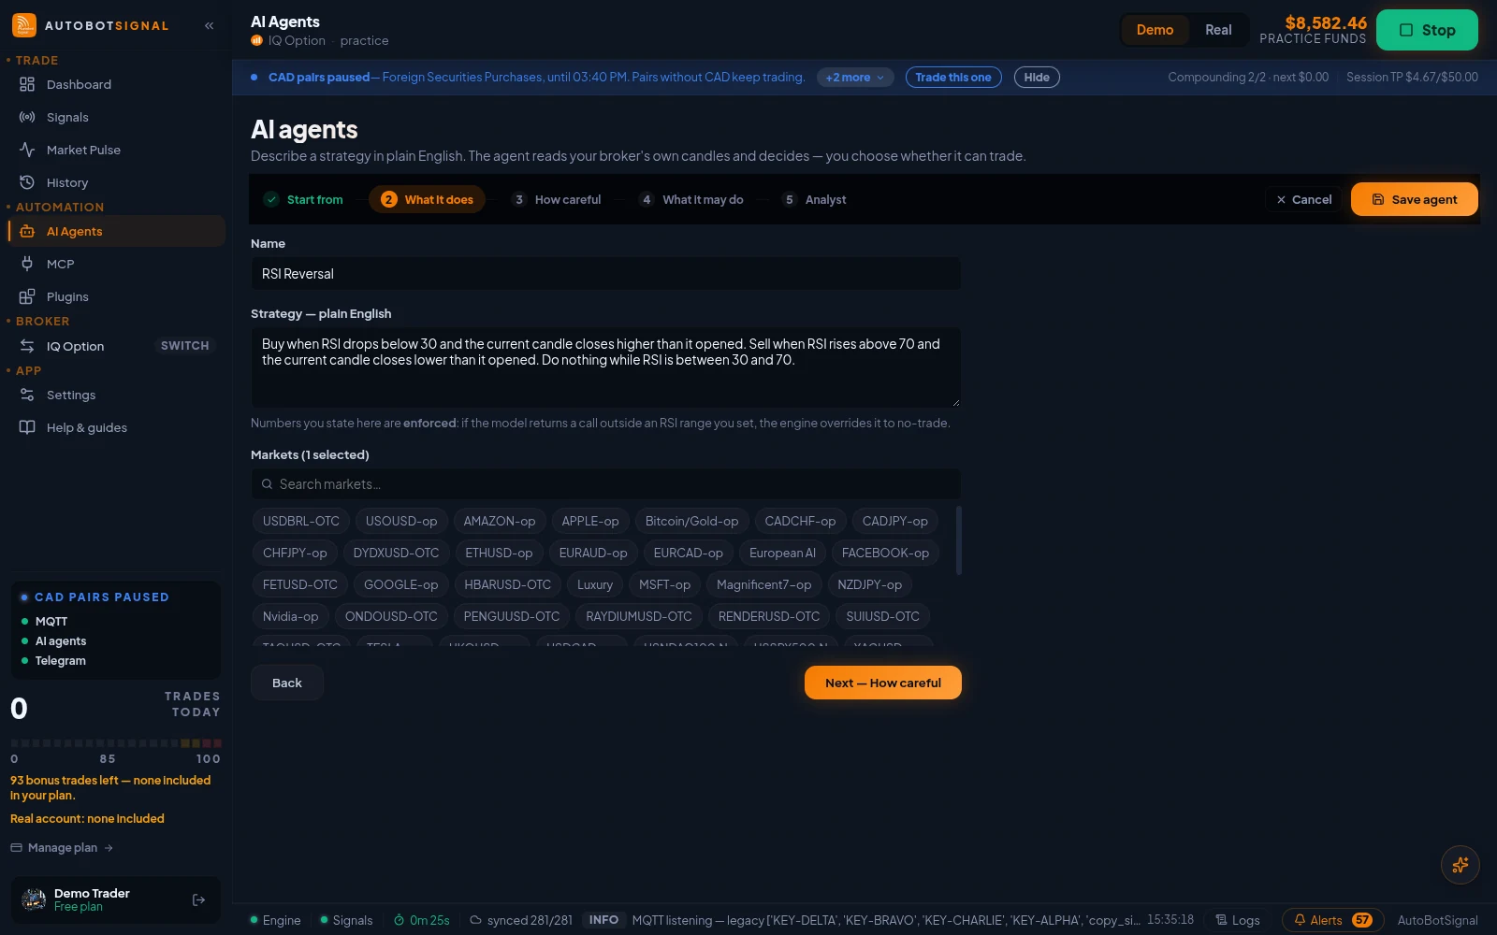Open Dashboard from the sidebar

coord(116,84)
